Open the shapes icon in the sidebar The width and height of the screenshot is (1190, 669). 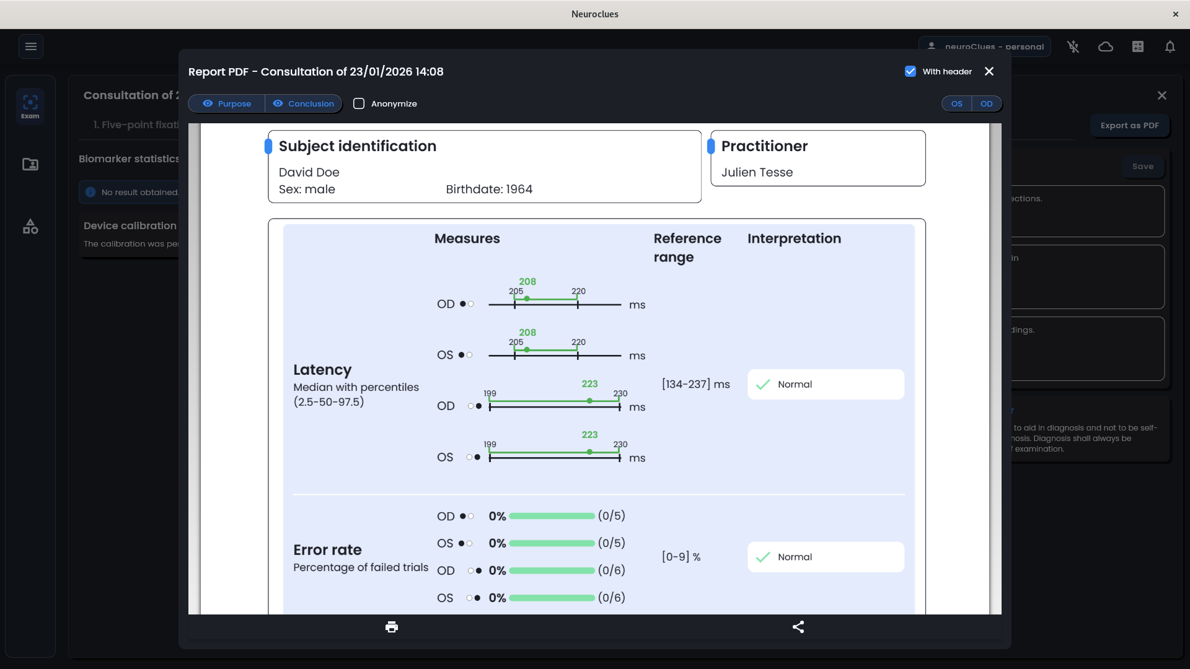(30, 226)
